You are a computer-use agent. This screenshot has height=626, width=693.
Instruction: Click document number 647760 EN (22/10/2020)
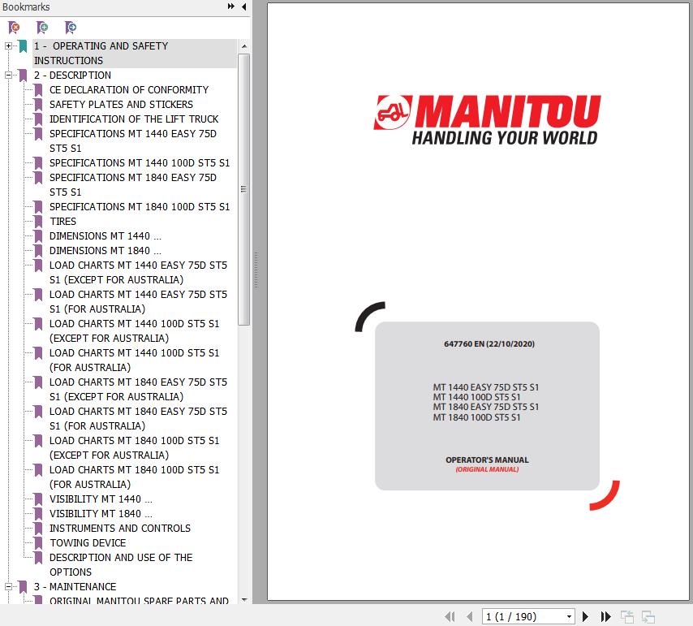pos(489,343)
